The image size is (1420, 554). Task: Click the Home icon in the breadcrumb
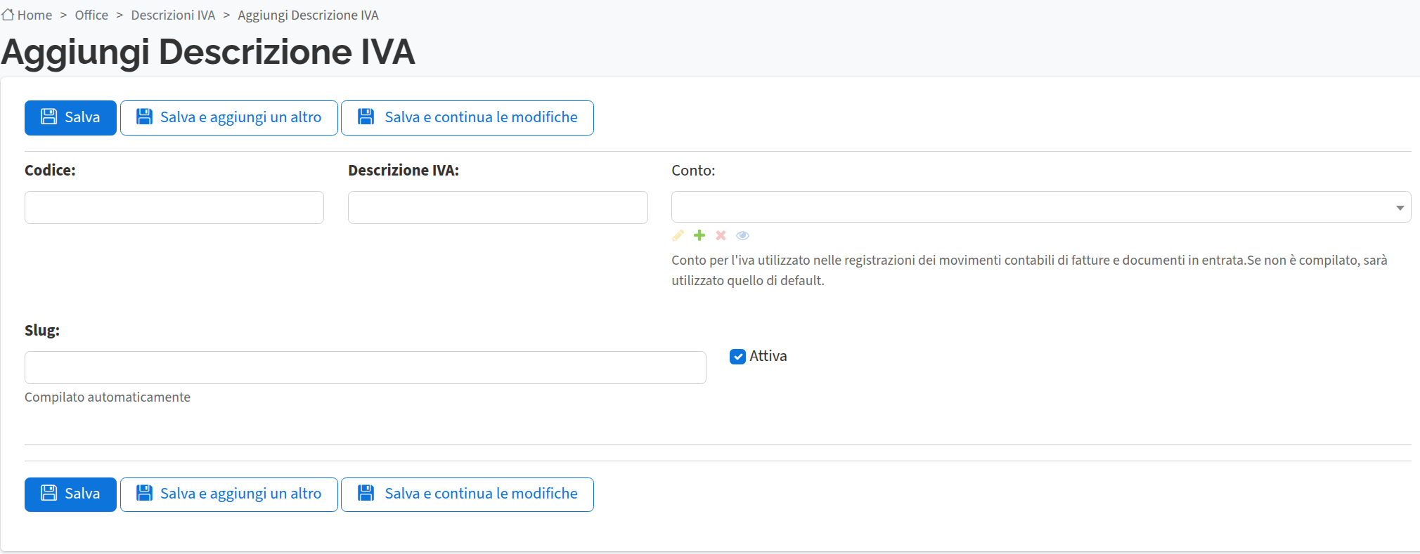point(8,15)
